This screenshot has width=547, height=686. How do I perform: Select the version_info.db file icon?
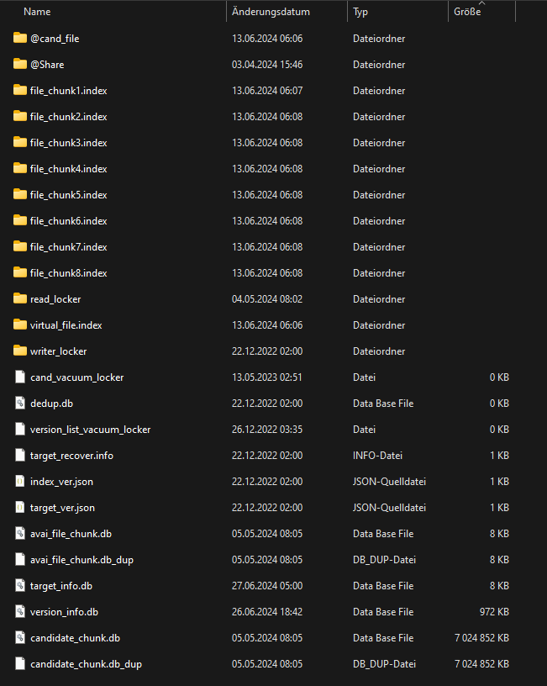20,612
